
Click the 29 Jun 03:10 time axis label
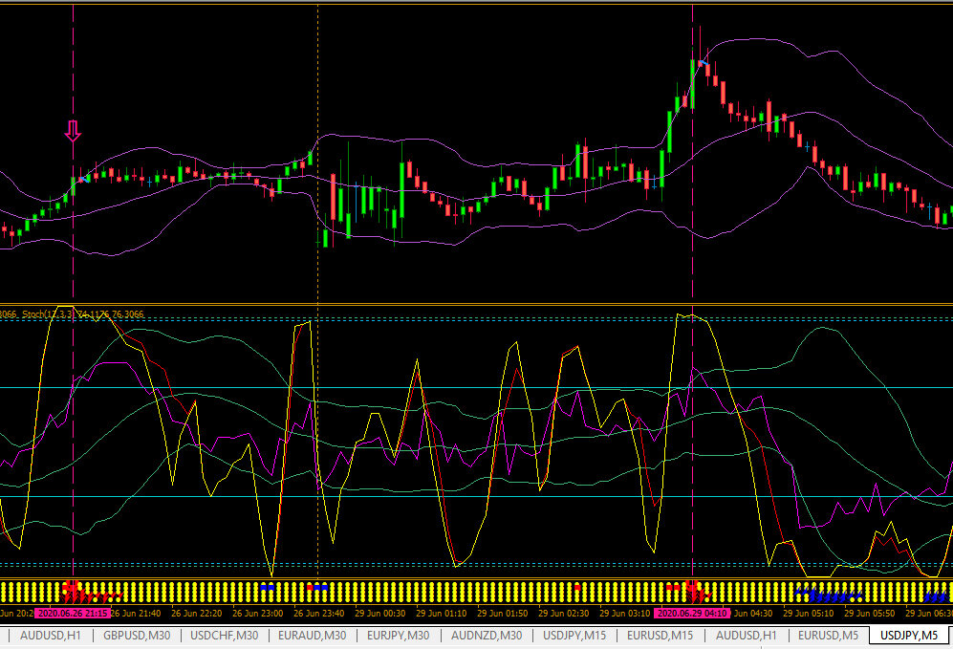[x=625, y=613]
